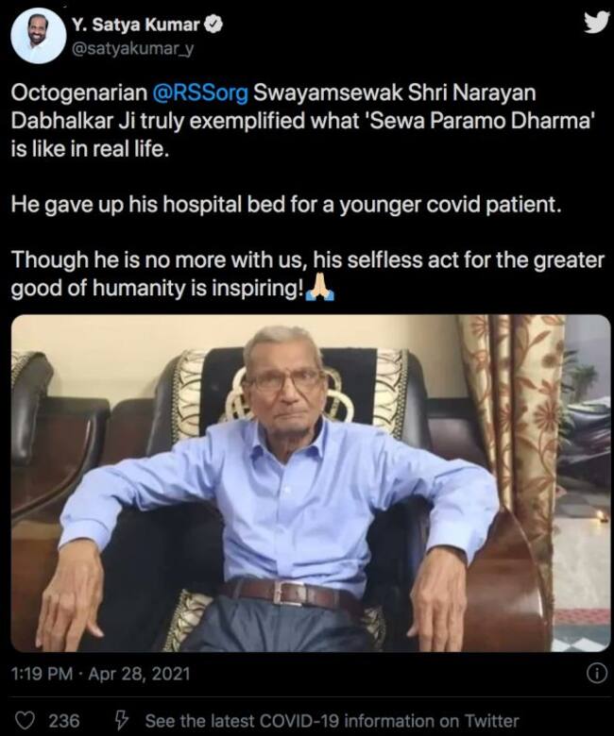
Task: Open the @satyakumar_y handle
Action: click(132, 48)
